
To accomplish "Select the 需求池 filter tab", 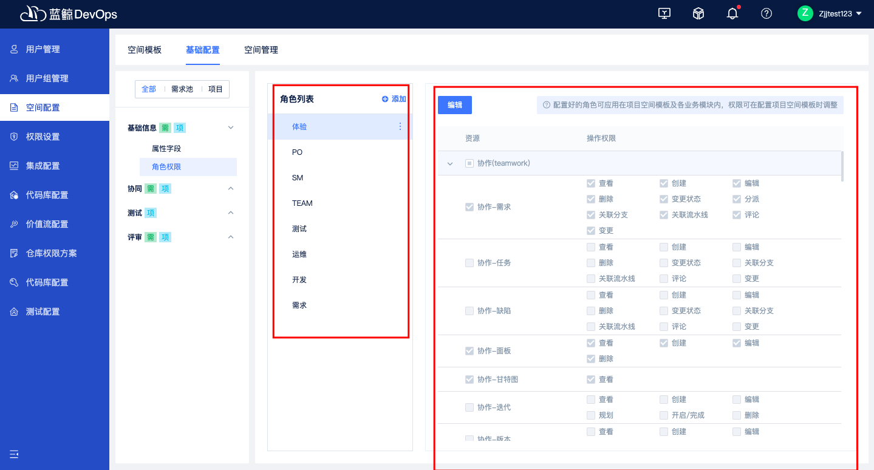I will pos(182,89).
